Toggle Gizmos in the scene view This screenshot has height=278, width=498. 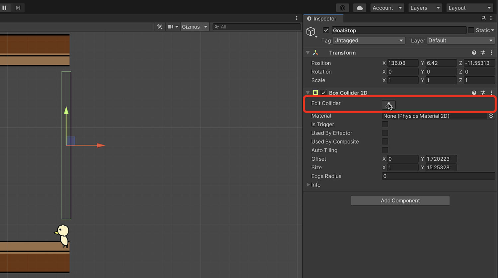191,27
